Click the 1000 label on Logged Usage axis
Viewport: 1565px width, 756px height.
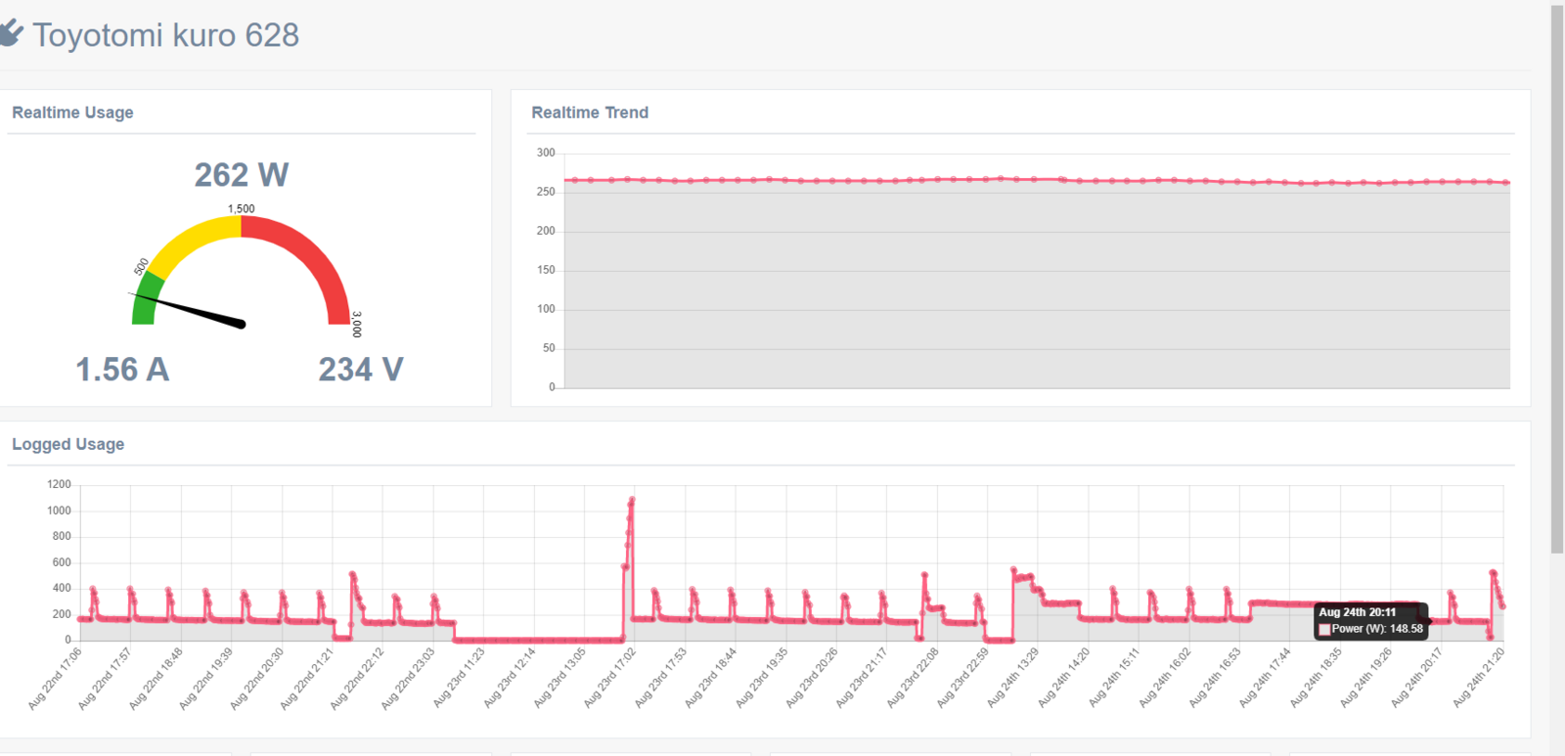(x=59, y=511)
